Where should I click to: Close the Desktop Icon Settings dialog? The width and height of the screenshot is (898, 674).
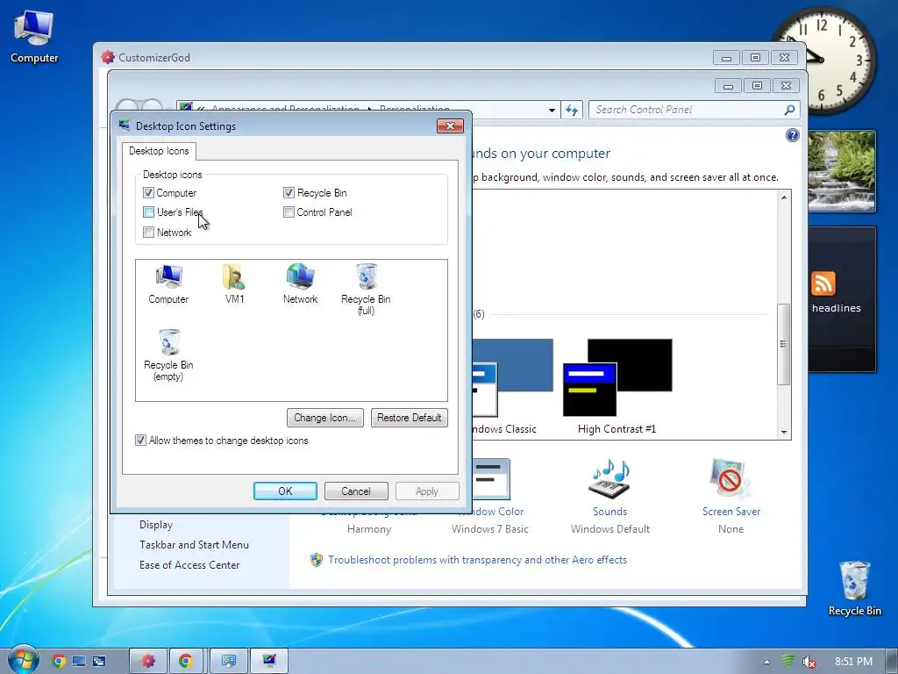pos(450,126)
